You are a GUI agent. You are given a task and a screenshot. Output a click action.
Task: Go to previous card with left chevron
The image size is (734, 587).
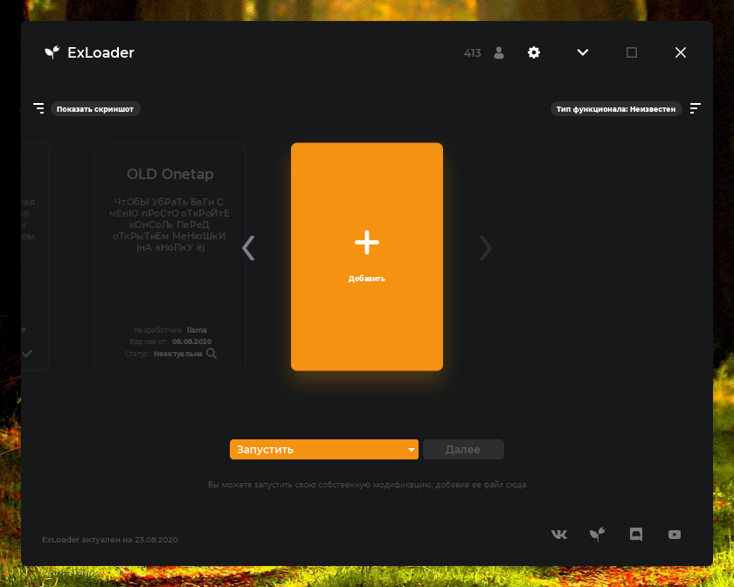coord(249,248)
